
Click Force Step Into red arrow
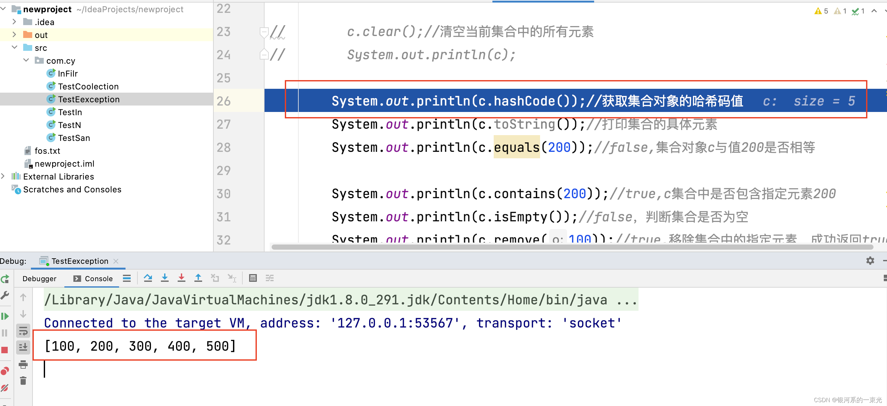[x=182, y=278]
